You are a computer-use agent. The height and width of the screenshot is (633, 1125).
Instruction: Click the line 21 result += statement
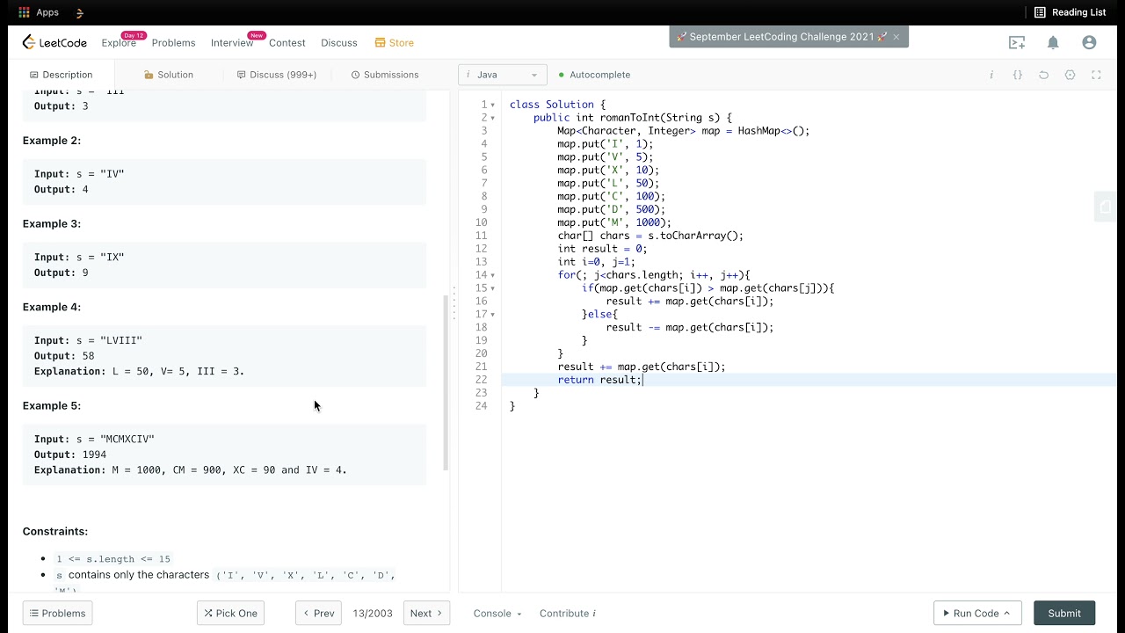pos(642,367)
